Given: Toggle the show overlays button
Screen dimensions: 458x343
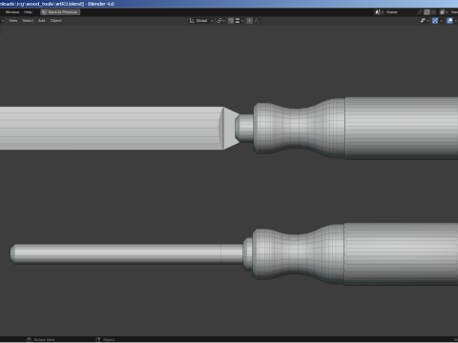Looking at the screenshot, I should pos(449,21).
